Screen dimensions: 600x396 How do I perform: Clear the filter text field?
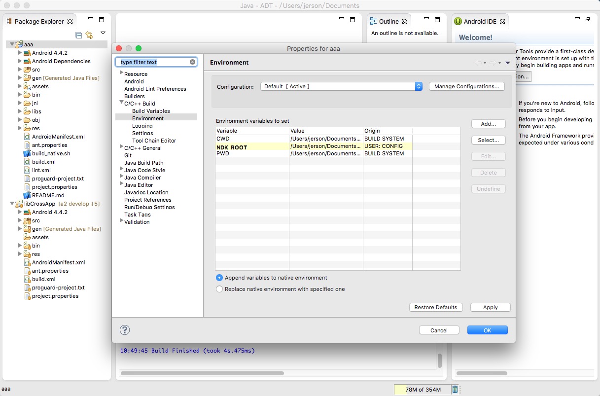pyautogui.click(x=193, y=62)
